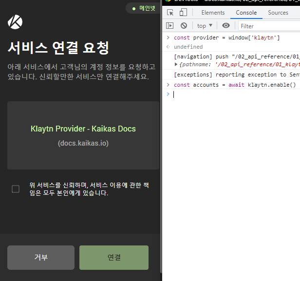Click the [exceptions] reporting exception log entry

pyautogui.click(x=237, y=75)
